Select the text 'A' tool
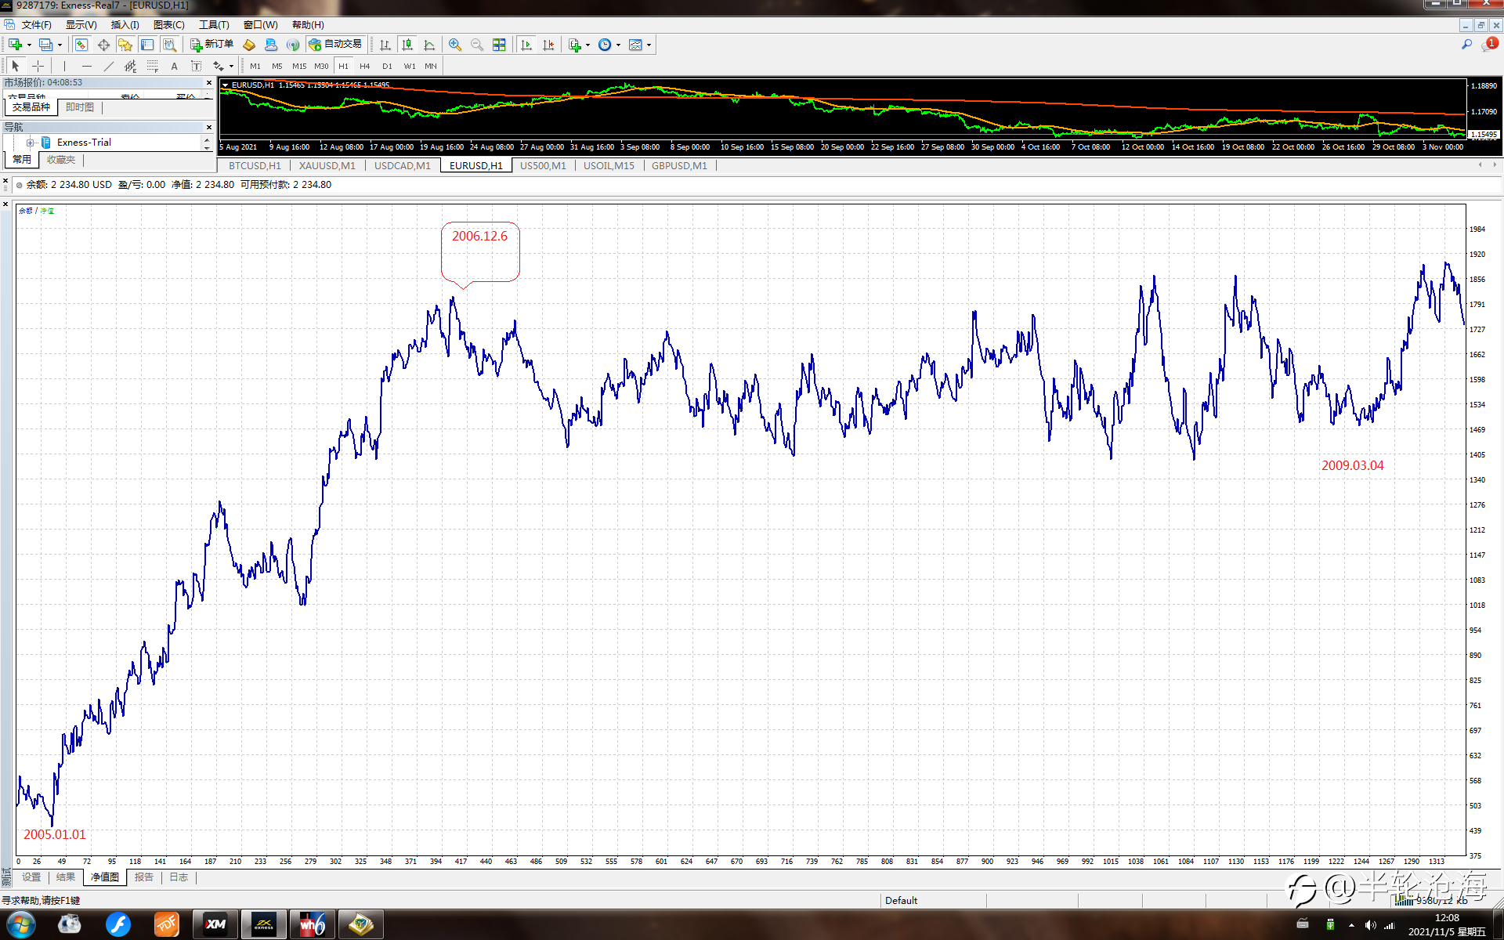The image size is (1504, 940). pos(175,66)
